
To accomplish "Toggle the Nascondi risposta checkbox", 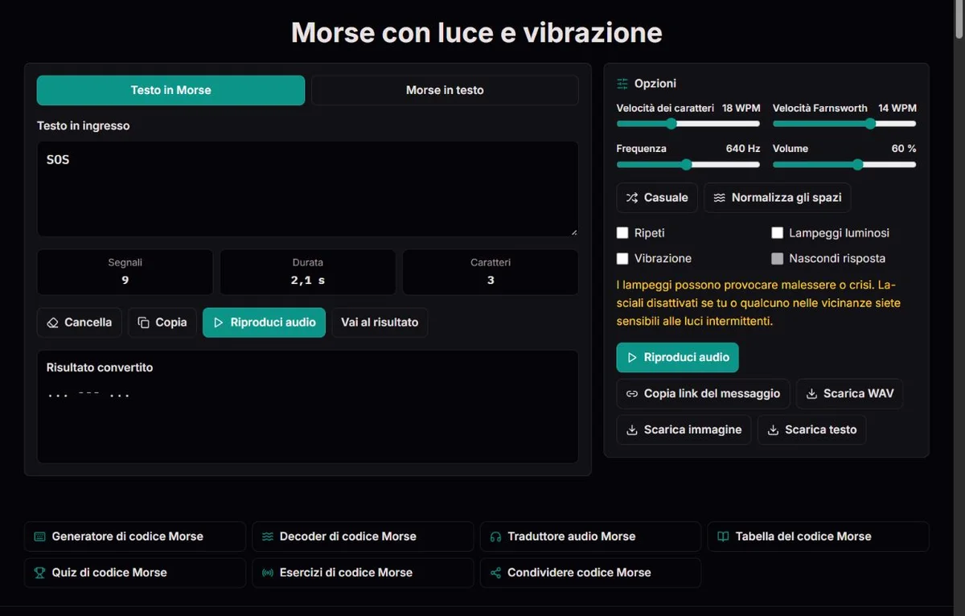I will coord(778,259).
